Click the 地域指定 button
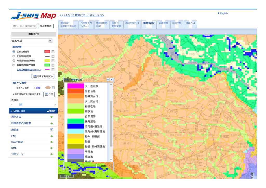This screenshot has width=266, height=188. [34, 34]
